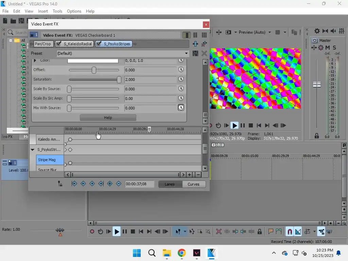348x261 pixels.
Task: Play the preview window transport
Action: tap(234, 126)
